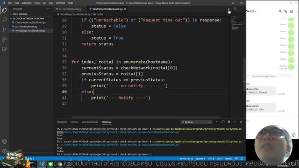Switch to the Debug Console tab
299x168 pixels.
click(90, 122)
